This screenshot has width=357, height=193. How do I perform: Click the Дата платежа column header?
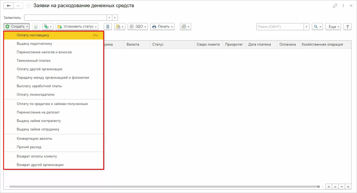262,45
